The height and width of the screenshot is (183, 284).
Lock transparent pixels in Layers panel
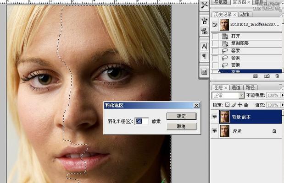pos(227,105)
